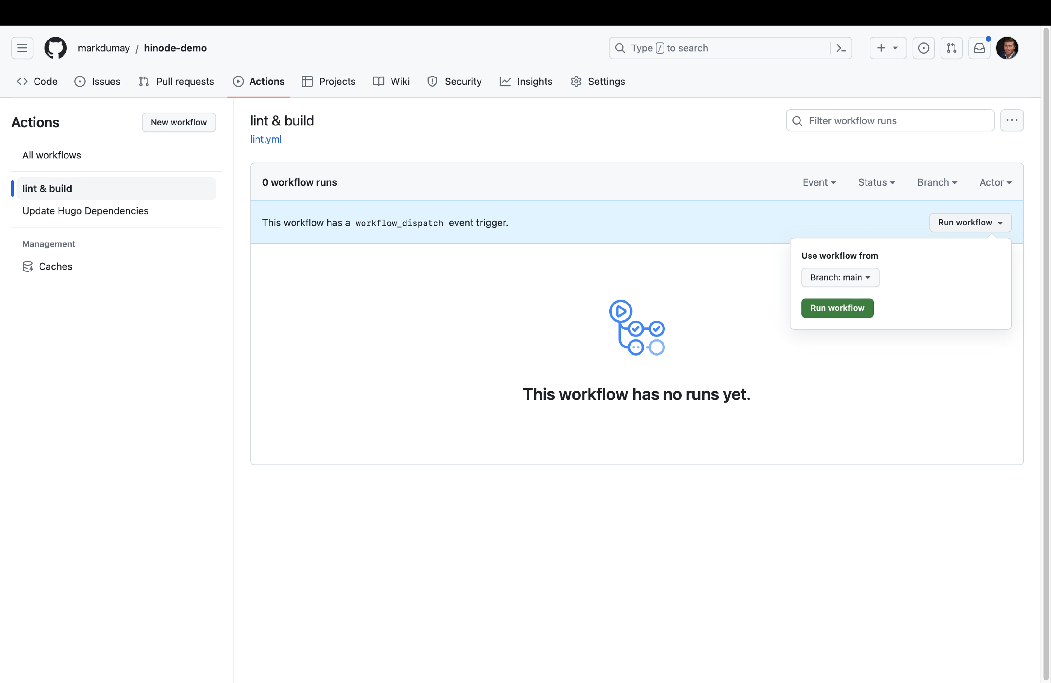This screenshot has height=683, width=1051.
Task: Open the Issues tracker icon
Action: pyautogui.click(x=79, y=81)
